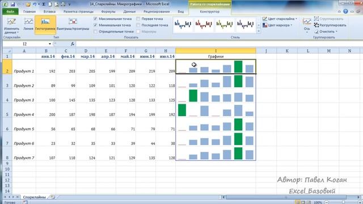Apply the red sparkline style thumbnail
Screen dimensions: 363x204
tap(204, 24)
